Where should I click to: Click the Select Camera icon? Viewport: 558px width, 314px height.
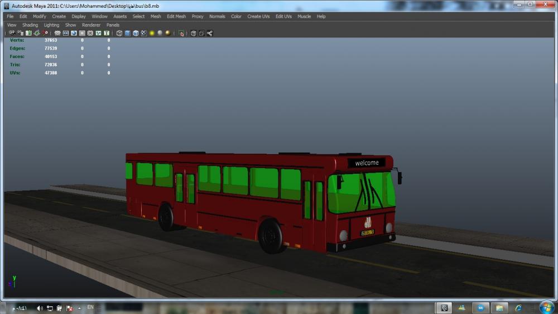point(12,33)
